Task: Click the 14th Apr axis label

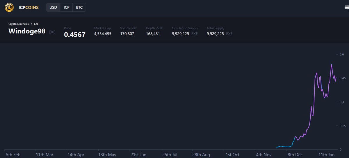Action: pyautogui.click(x=76, y=155)
